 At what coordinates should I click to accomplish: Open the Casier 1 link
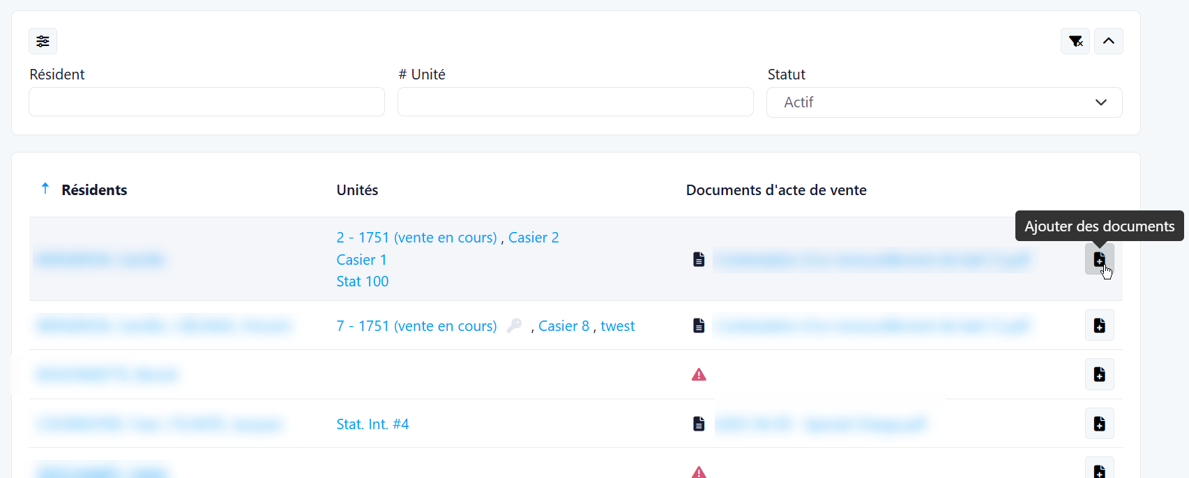[x=361, y=260]
